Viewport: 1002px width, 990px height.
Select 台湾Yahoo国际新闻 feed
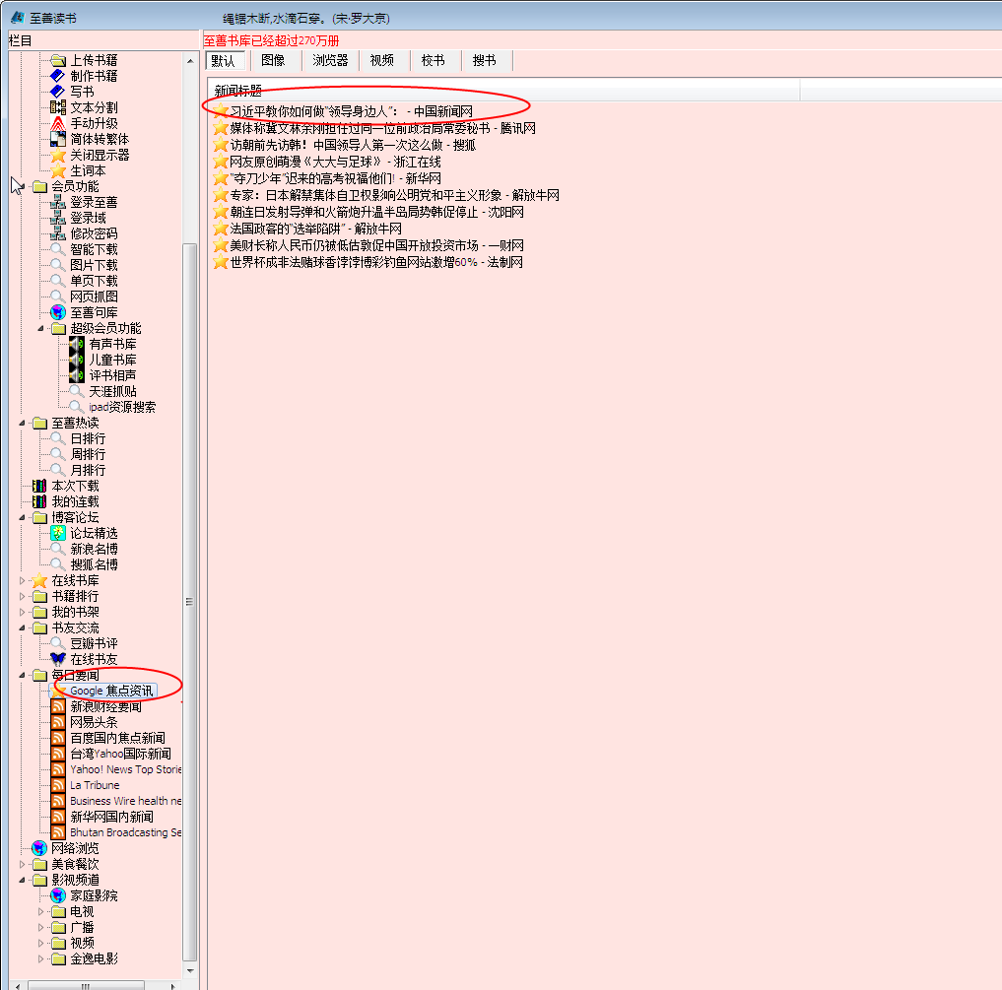(x=120, y=755)
